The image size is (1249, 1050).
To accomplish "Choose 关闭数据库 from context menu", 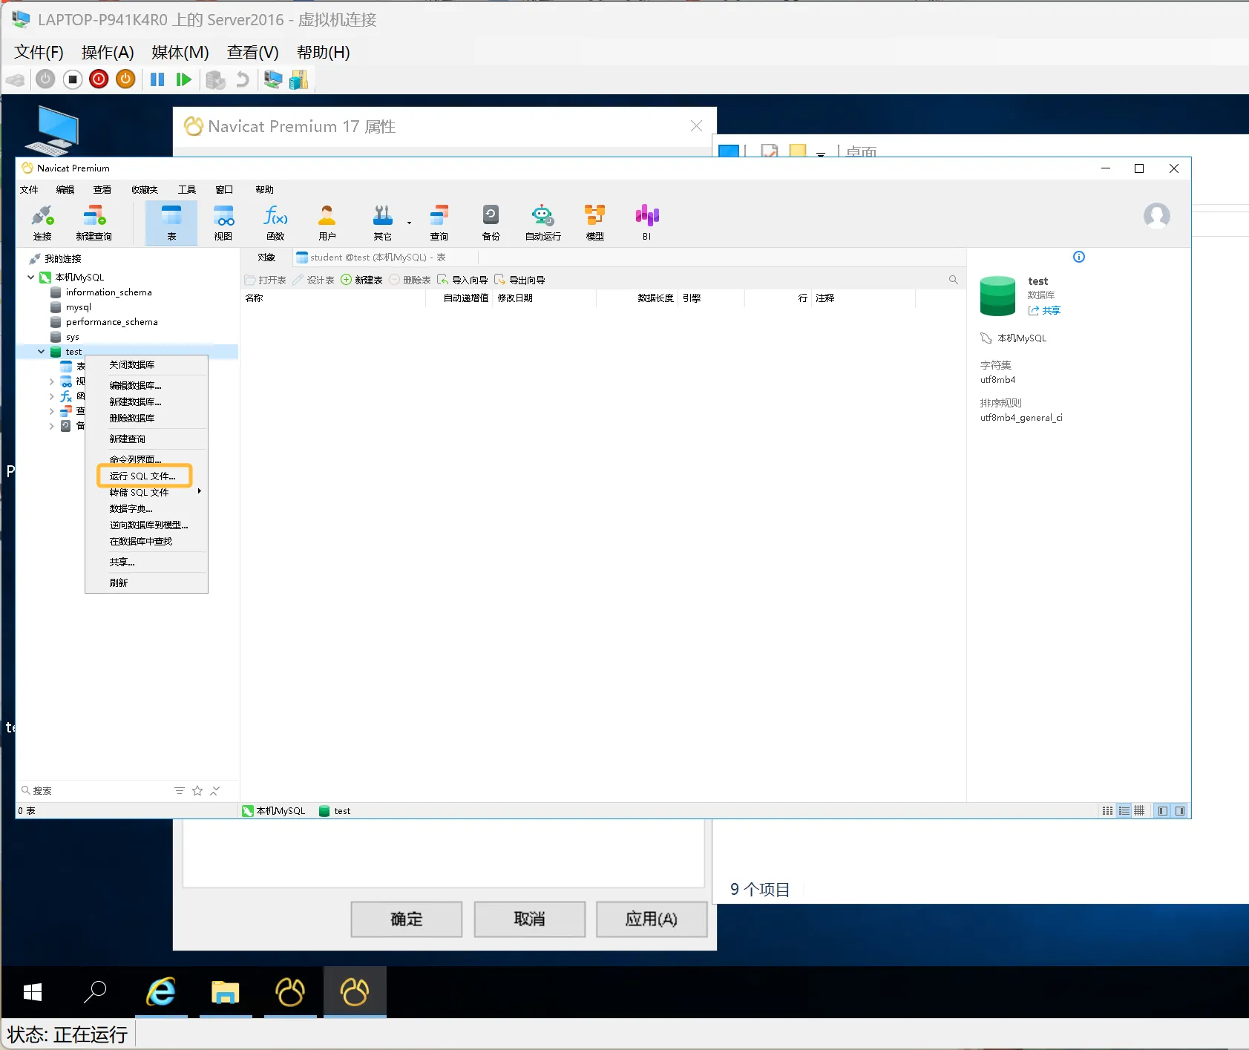I will [146, 364].
